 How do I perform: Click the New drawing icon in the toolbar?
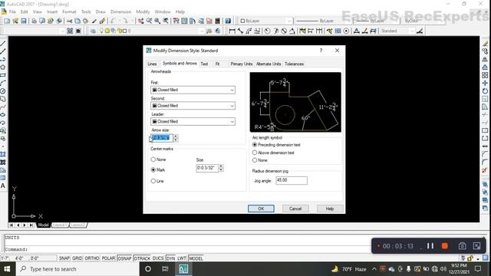point(7,21)
